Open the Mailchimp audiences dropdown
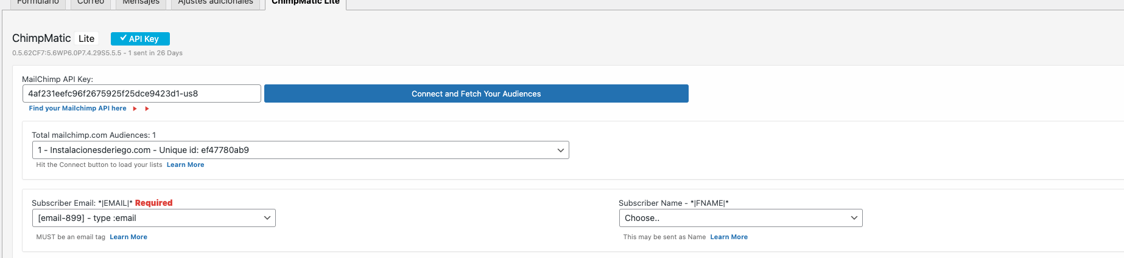The image size is (1124, 258). (300, 150)
